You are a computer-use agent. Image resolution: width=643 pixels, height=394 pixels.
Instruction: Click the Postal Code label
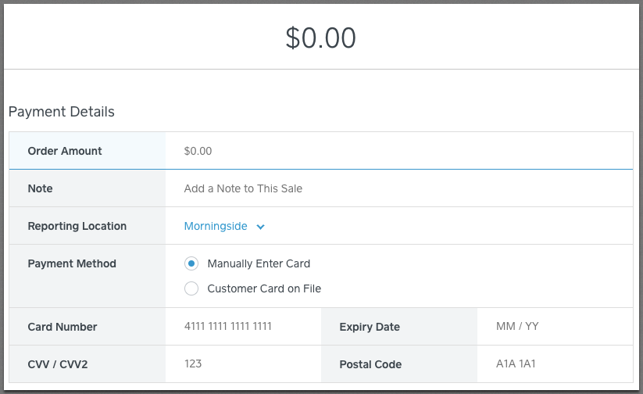pos(370,364)
